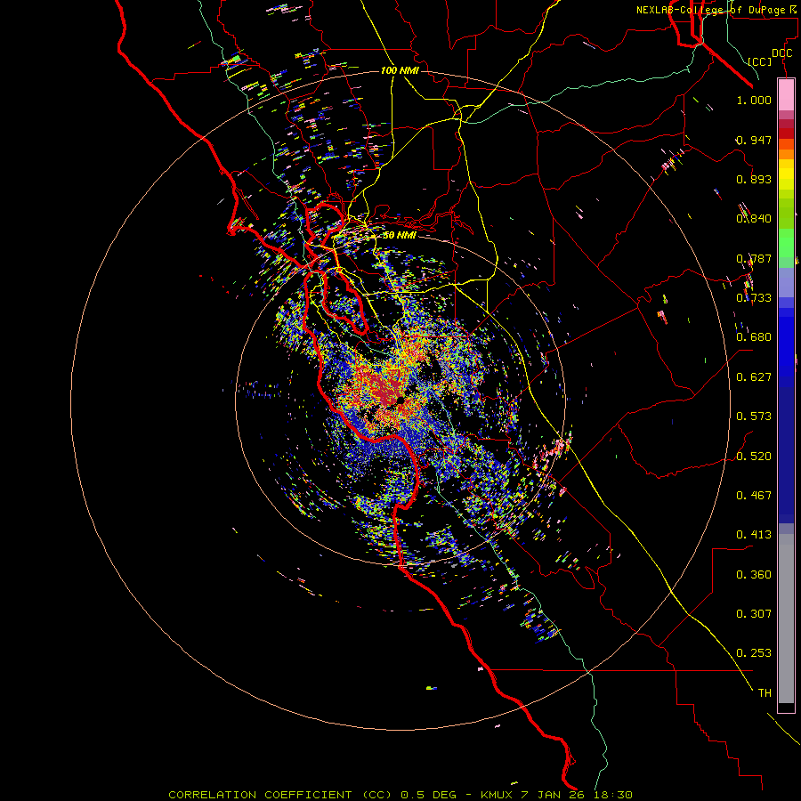Click the 0.307 legend value
Image resolution: width=801 pixels, height=801 pixels.
tap(754, 614)
